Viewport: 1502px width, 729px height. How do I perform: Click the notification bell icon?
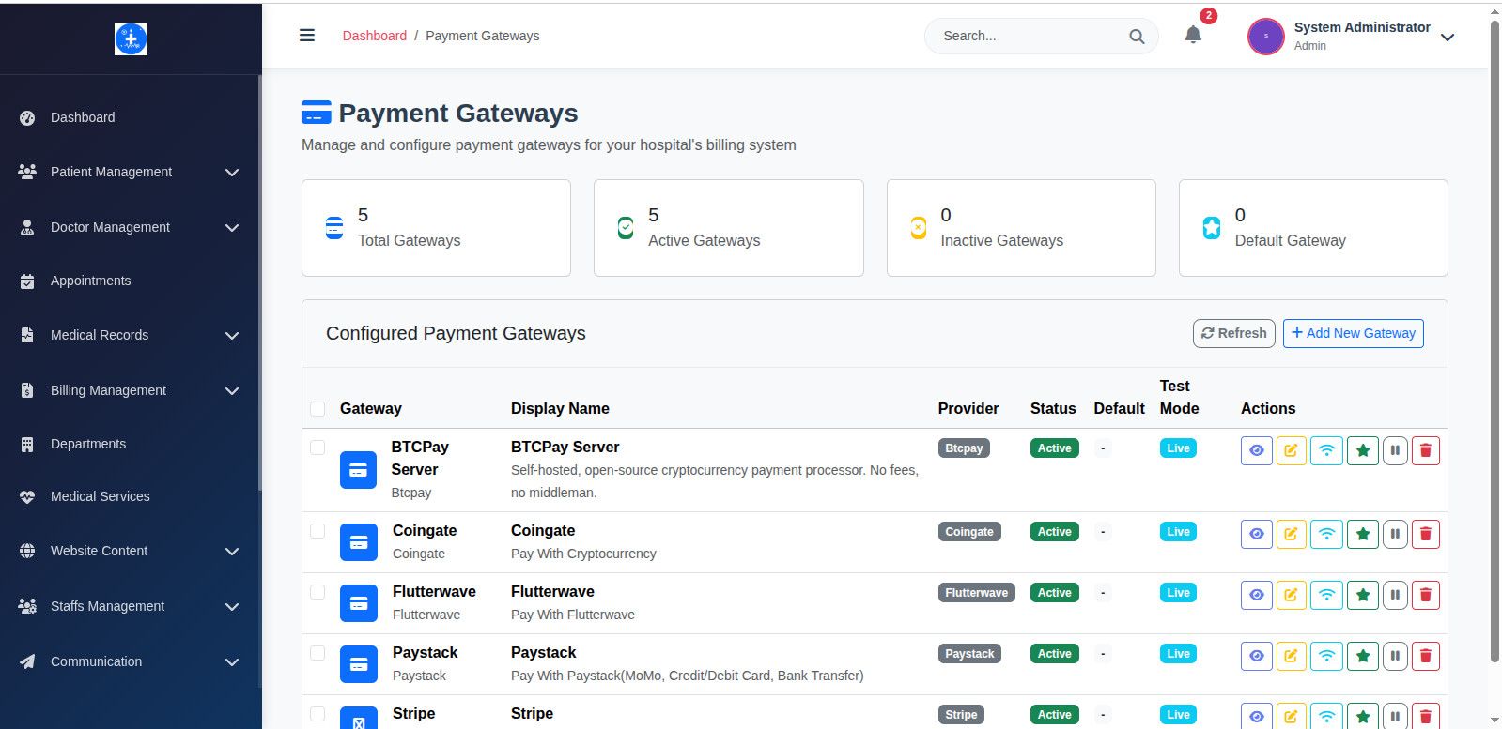point(1193,36)
